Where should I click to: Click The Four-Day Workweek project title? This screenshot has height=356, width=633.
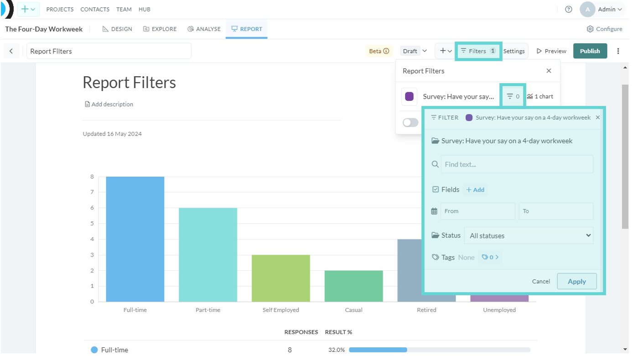pos(44,29)
